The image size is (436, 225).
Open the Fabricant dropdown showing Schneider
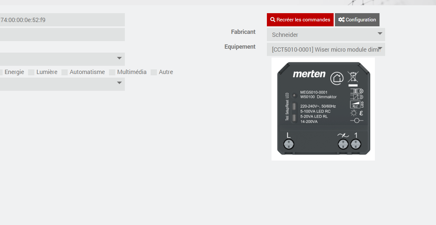coord(326,35)
